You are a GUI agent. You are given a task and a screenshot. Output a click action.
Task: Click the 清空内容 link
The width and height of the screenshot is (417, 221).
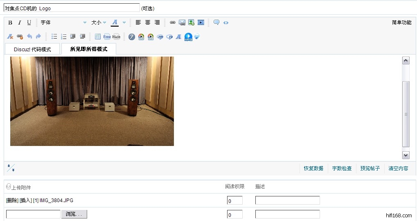(x=398, y=168)
